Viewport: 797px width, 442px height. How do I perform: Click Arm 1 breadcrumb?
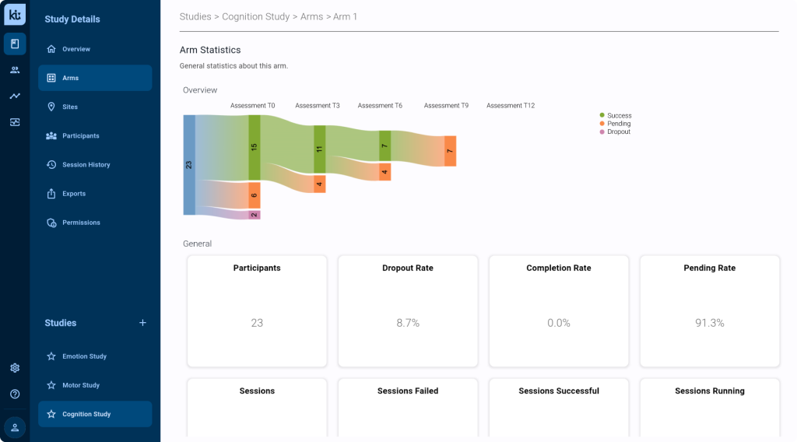tap(345, 16)
